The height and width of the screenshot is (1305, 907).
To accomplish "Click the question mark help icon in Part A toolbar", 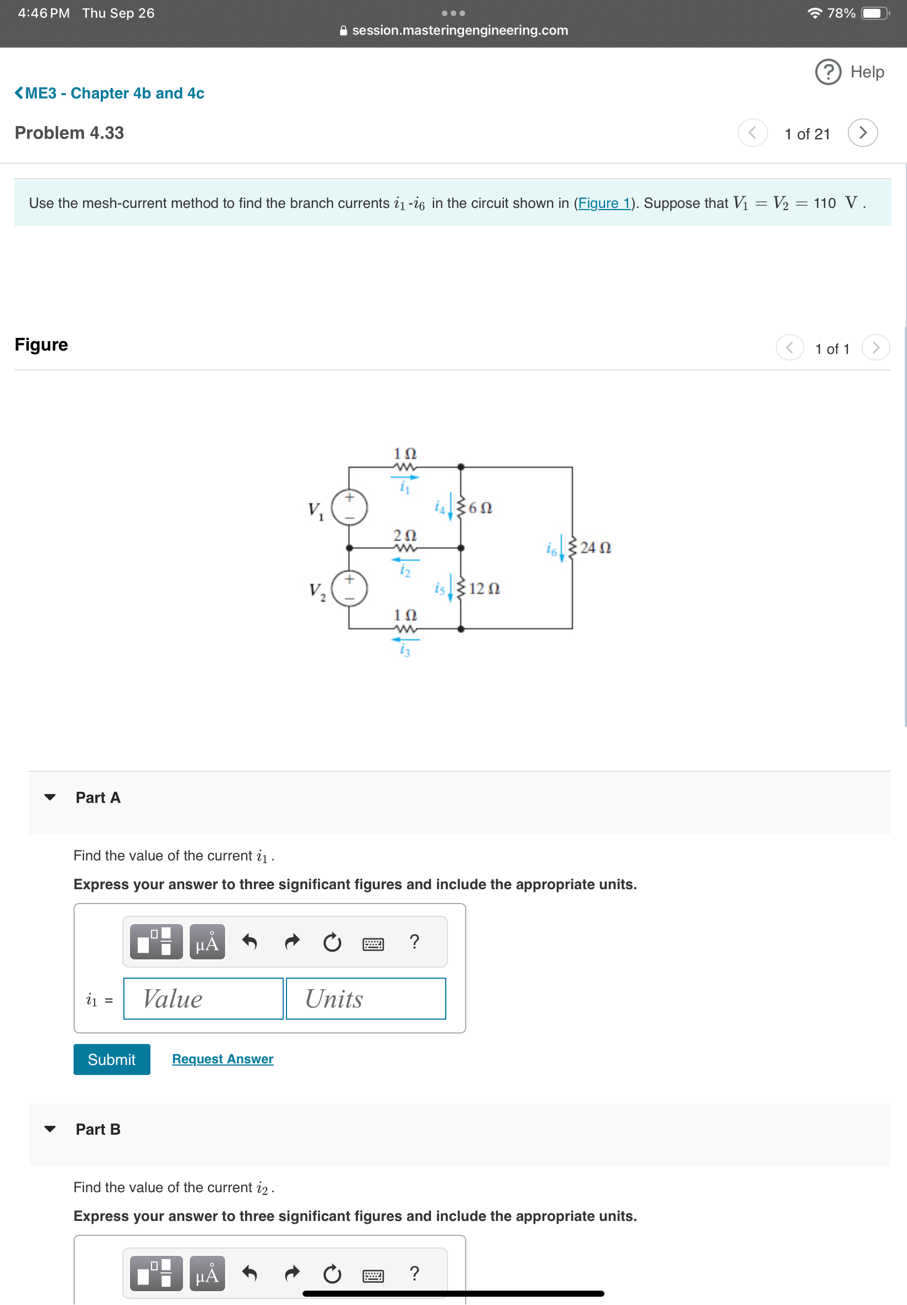I will (x=414, y=941).
